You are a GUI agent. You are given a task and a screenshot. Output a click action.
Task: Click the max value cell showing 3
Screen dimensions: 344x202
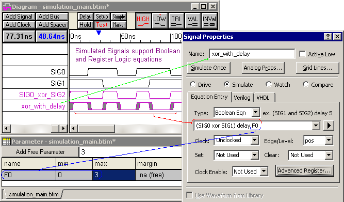coord(114,175)
